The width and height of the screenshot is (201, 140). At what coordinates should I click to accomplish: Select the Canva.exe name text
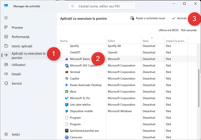76,137
